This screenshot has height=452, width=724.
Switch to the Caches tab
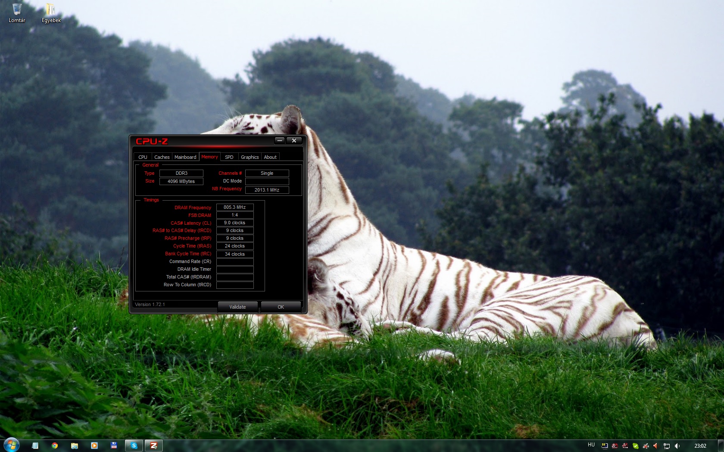[x=162, y=157]
